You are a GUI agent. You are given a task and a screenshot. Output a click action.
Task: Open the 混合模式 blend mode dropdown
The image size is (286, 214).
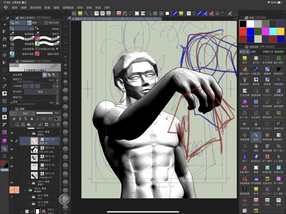coord(42,92)
